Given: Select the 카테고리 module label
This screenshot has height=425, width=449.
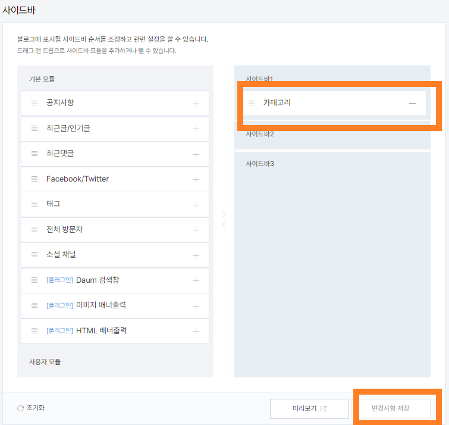Looking at the screenshot, I should click(277, 102).
